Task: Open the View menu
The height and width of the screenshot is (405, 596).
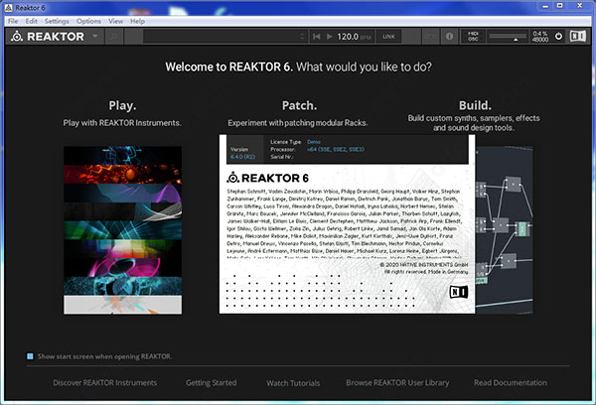Action: [115, 21]
